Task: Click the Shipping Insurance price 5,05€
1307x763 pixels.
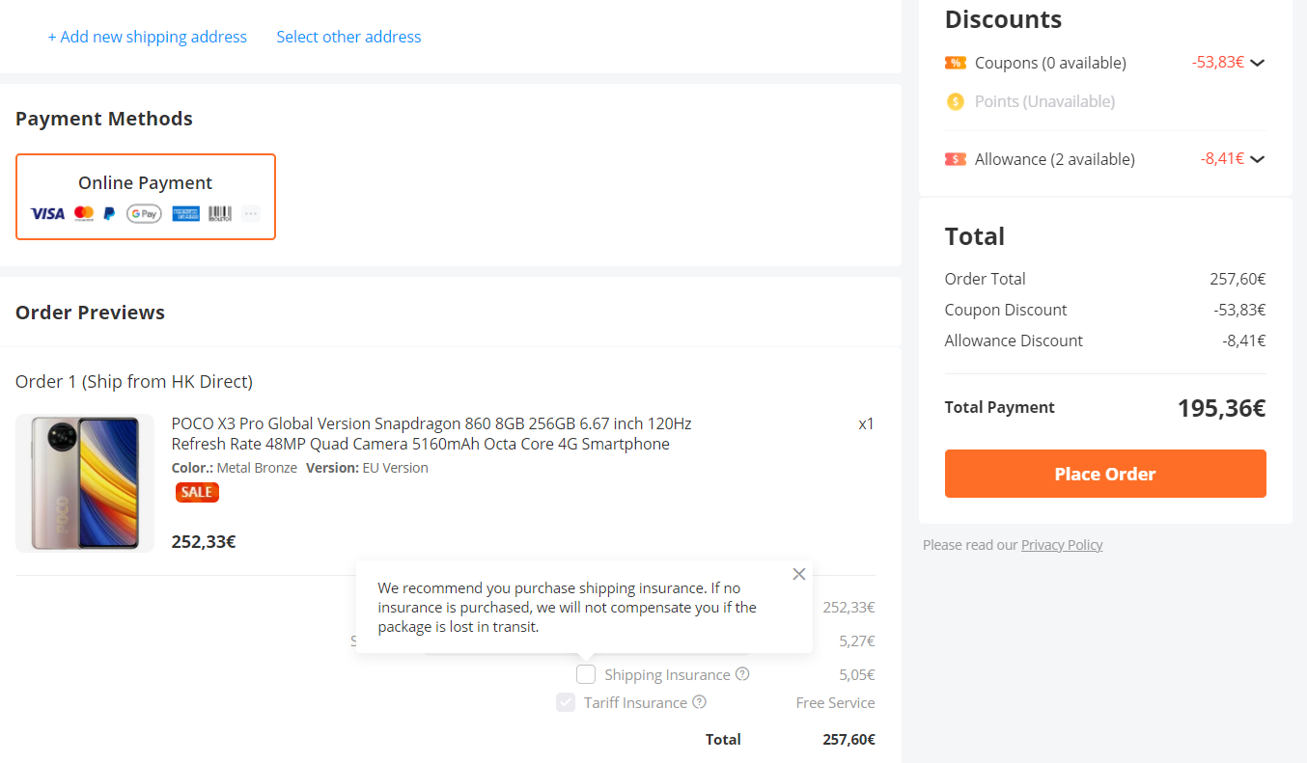Action: coord(857,674)
